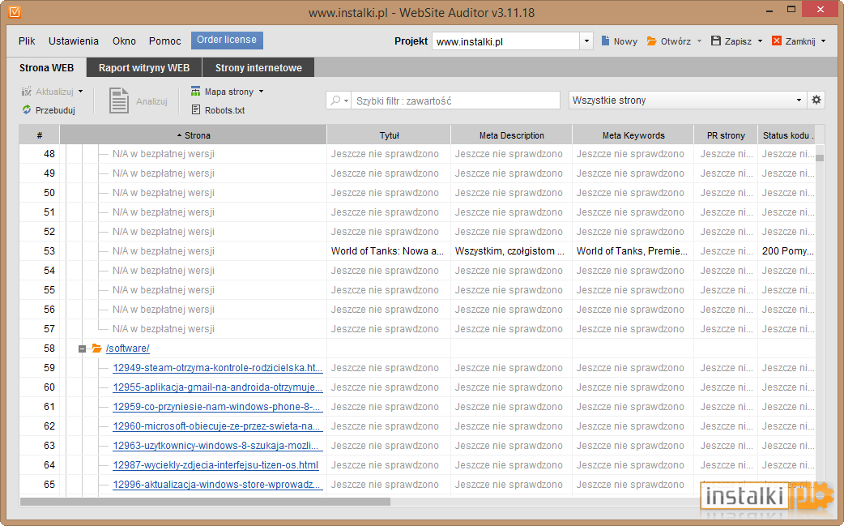Screen dimensions: 844x526
Task: Open the Projekt combo box dropdown arrow
Action: point(586,41)
